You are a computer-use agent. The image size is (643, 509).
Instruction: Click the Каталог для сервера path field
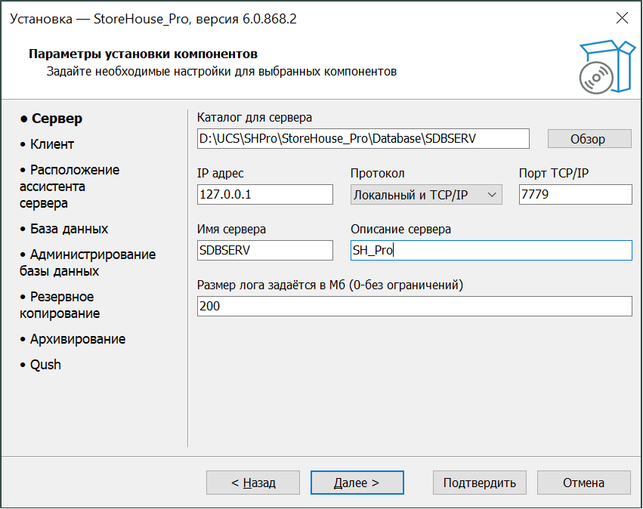[x=363, y=139]
